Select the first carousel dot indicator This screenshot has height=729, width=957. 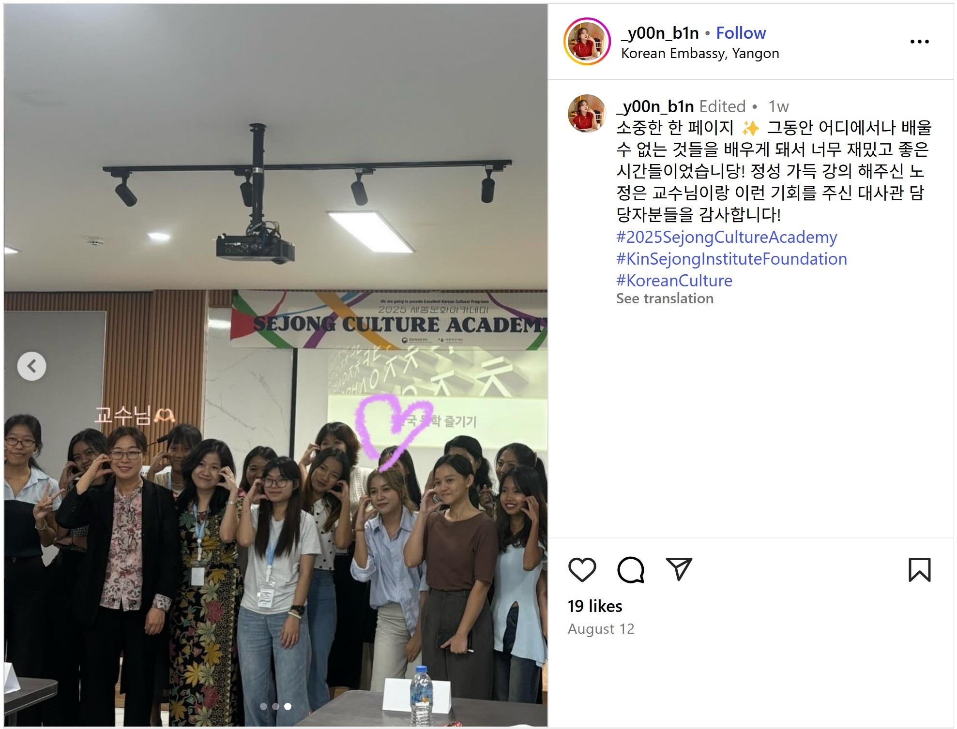coord(264,706)
